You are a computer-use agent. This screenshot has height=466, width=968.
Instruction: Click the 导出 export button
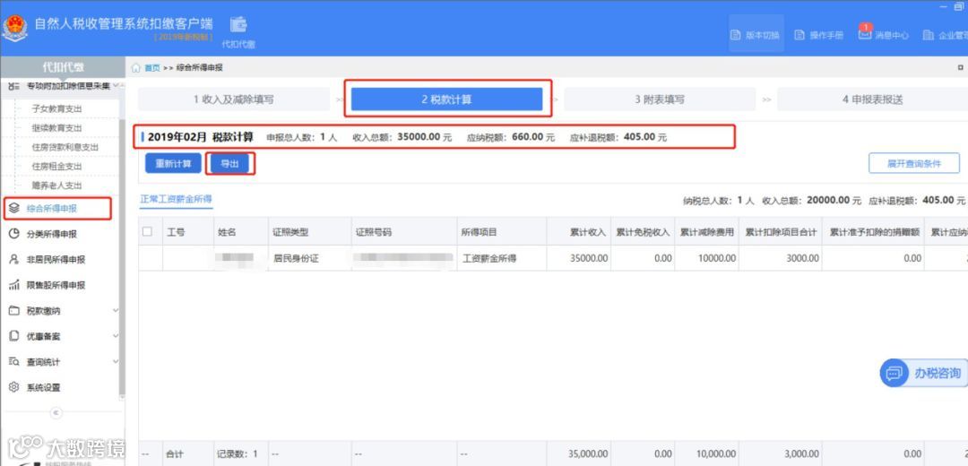point(229,164)
